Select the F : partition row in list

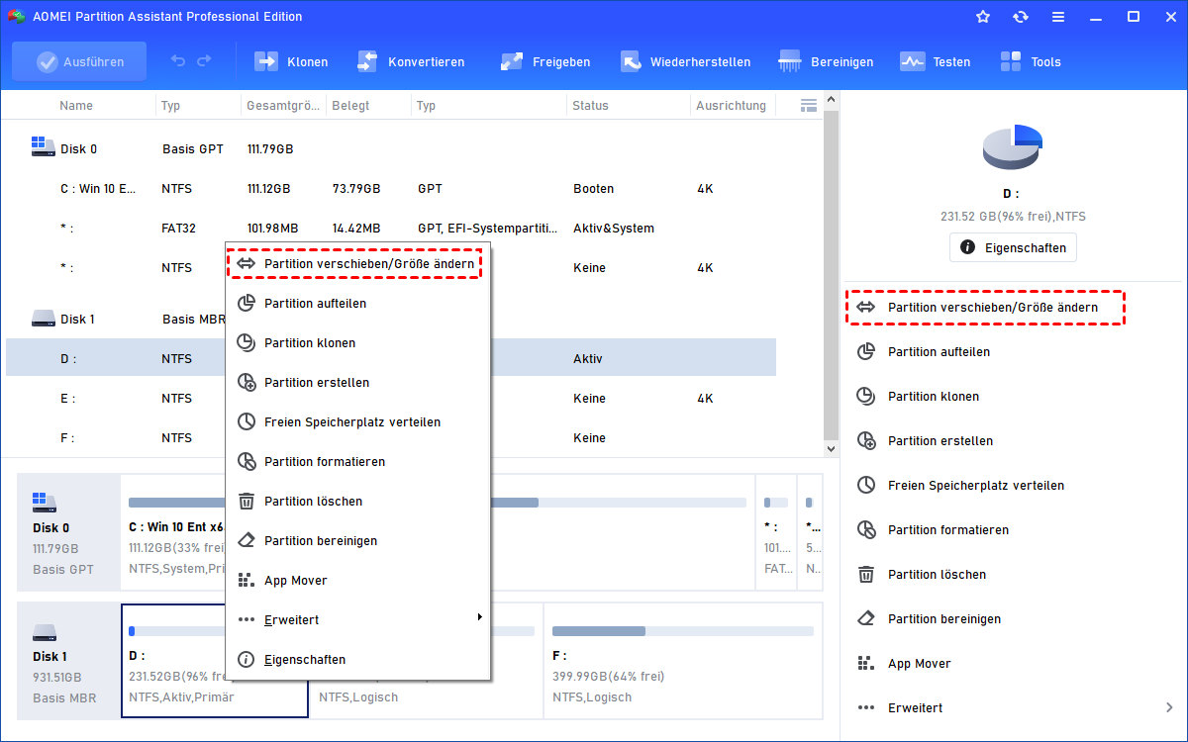point(391,438)
